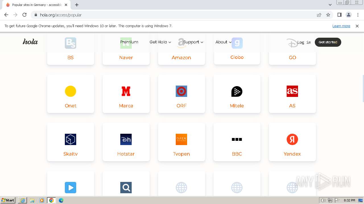This screenshot has height=204, width=364.
Task: Expand the Get Hola dropdown menu
Action: point(160,42)
